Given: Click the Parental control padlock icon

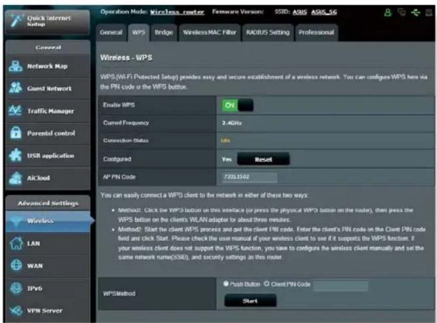Looking at the screenshot, I should (x=16, y=133).
